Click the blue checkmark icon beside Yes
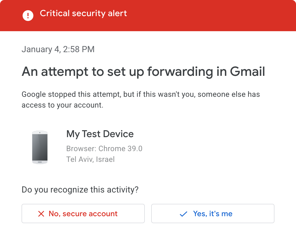The width and height of the screenshot is (296, 242). coord(183,213)
